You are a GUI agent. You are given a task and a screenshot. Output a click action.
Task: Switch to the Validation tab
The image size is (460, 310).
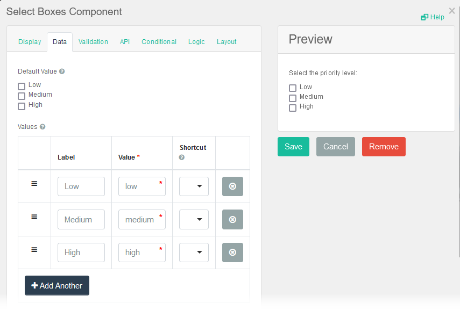tap(93, 42)
